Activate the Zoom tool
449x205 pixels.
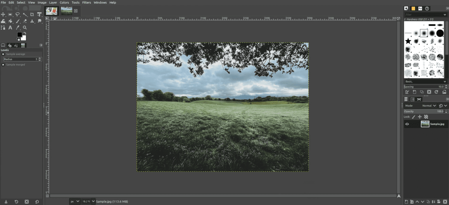pos(25,27)
